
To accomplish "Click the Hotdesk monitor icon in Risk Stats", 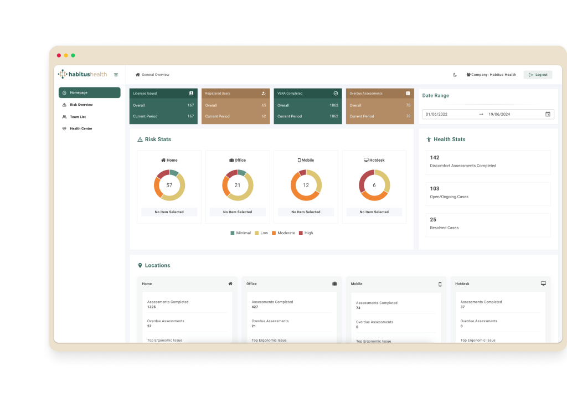I will 366,160.
